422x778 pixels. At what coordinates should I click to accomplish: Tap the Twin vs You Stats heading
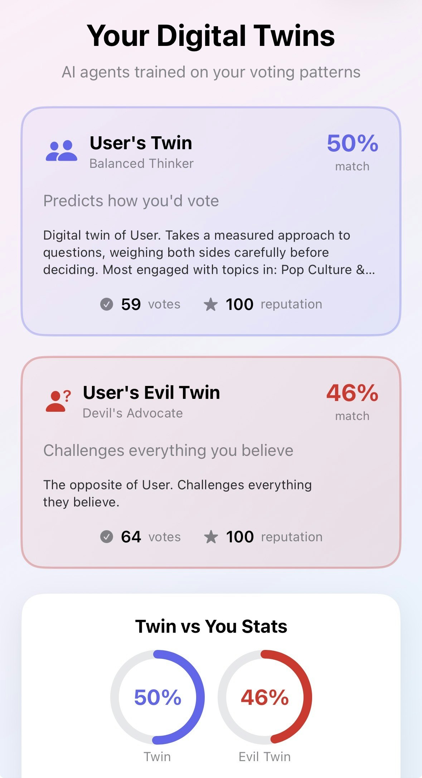[x=211, y=627]
